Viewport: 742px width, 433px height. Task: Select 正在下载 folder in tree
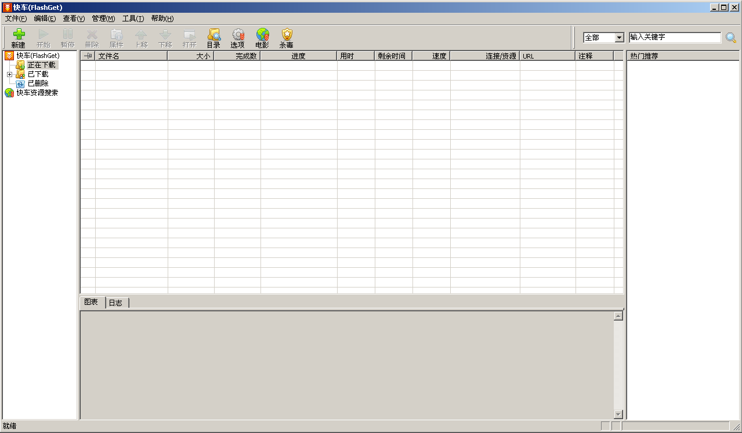point(41,65)
